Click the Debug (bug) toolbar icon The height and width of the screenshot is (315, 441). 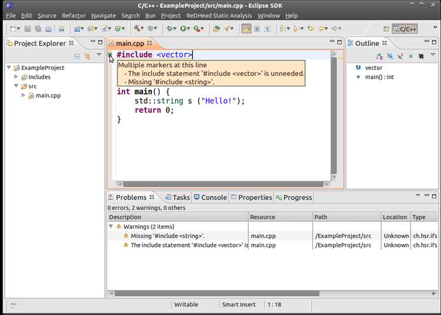(169, 29)
